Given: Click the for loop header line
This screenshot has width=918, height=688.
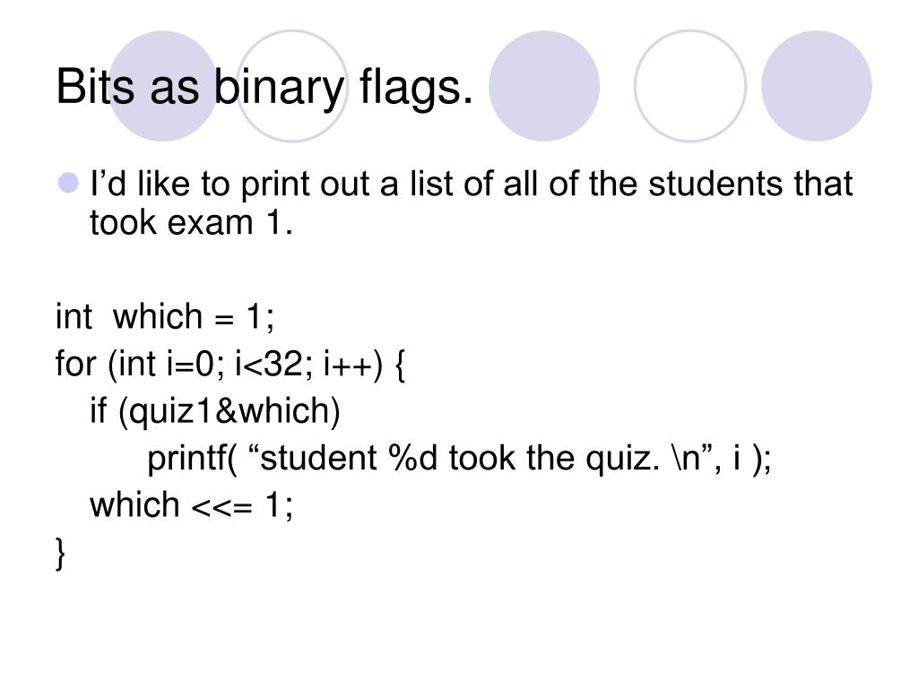Looking at the screenshot, I should pos(230,364).
